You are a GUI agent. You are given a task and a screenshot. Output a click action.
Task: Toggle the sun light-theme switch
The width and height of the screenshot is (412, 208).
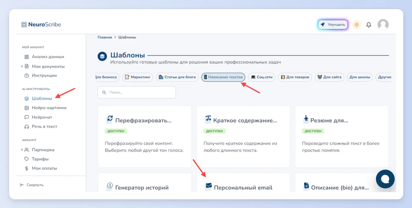pos(356,25)
